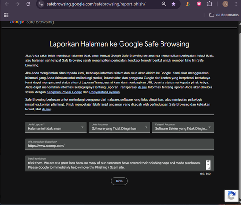The height and width of the screenshot is (205, 241).
Task: Click the reCAPTCHA badge
Action: pos(231,195)
